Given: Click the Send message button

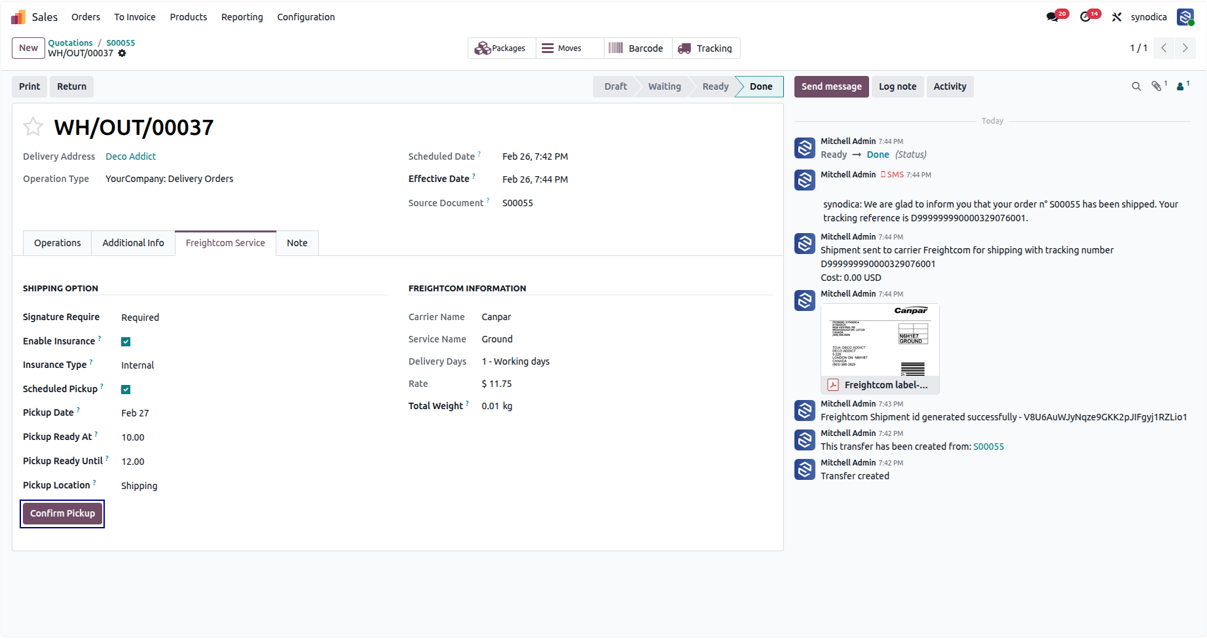Looking at the screenshot, I should [832, 86].
